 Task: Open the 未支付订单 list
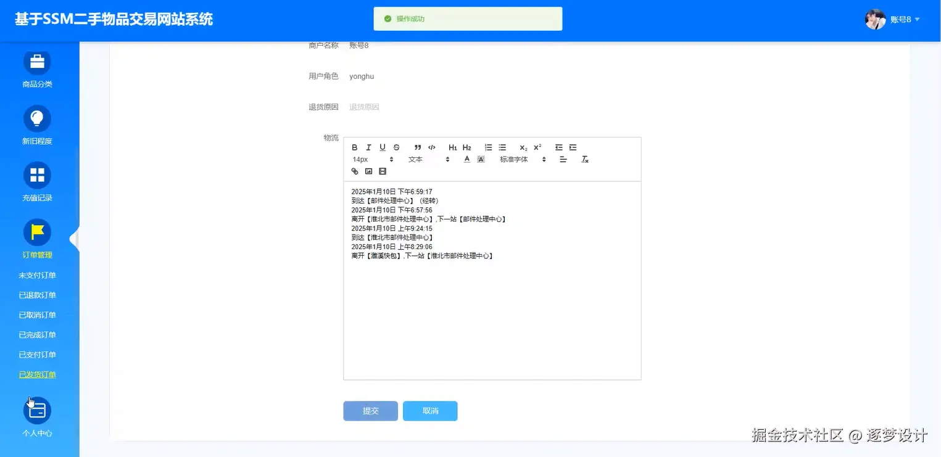(37, 275)
